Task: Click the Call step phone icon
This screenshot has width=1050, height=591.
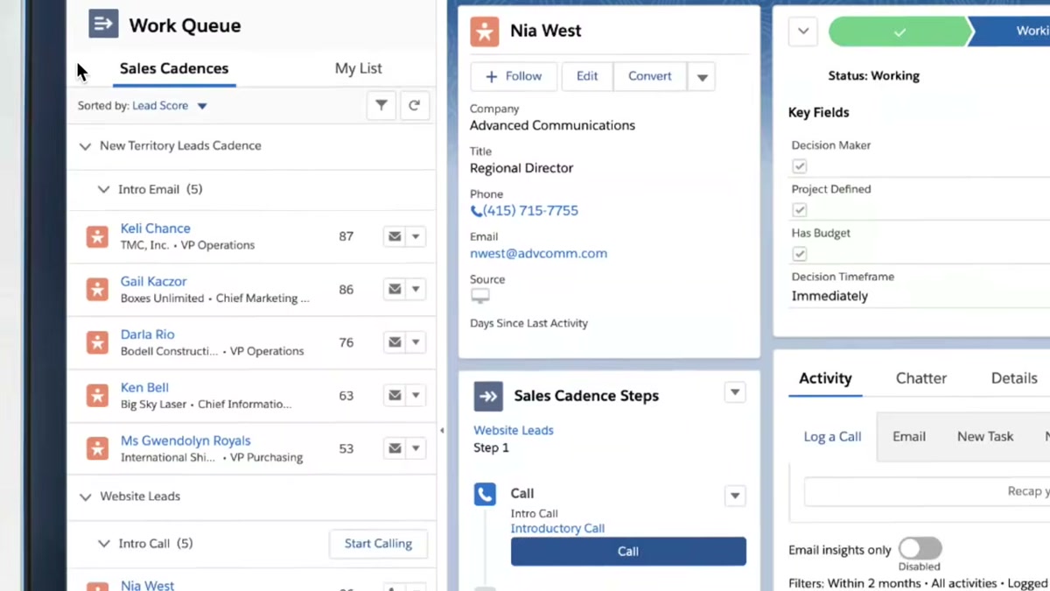Action: coord(485,494)
